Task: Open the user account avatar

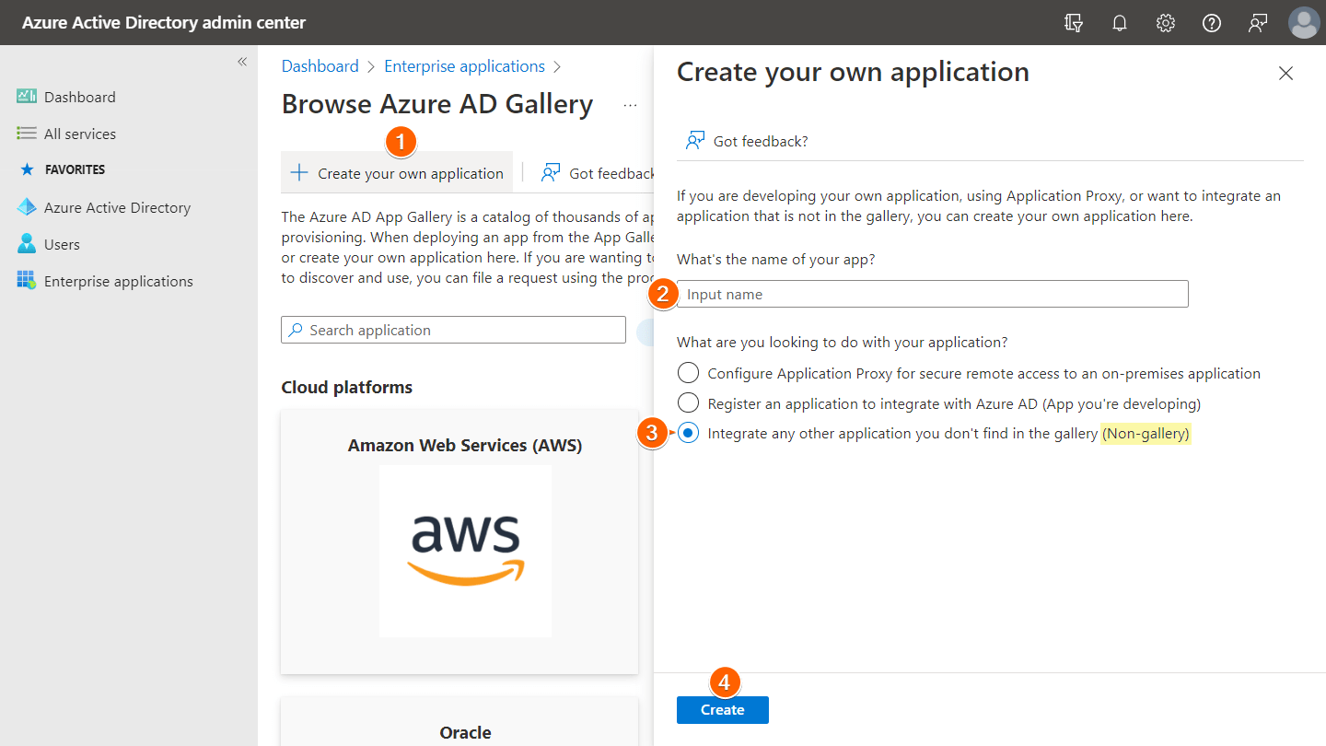Action: tap(1304, 23)
